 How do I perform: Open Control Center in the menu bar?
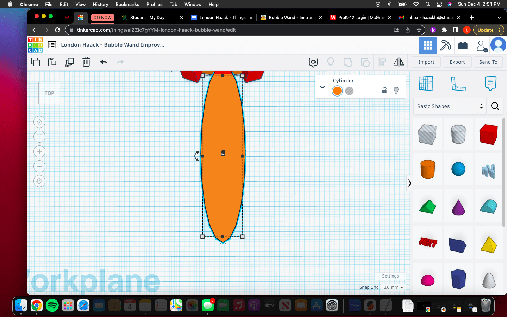click(x=439, y=4)
